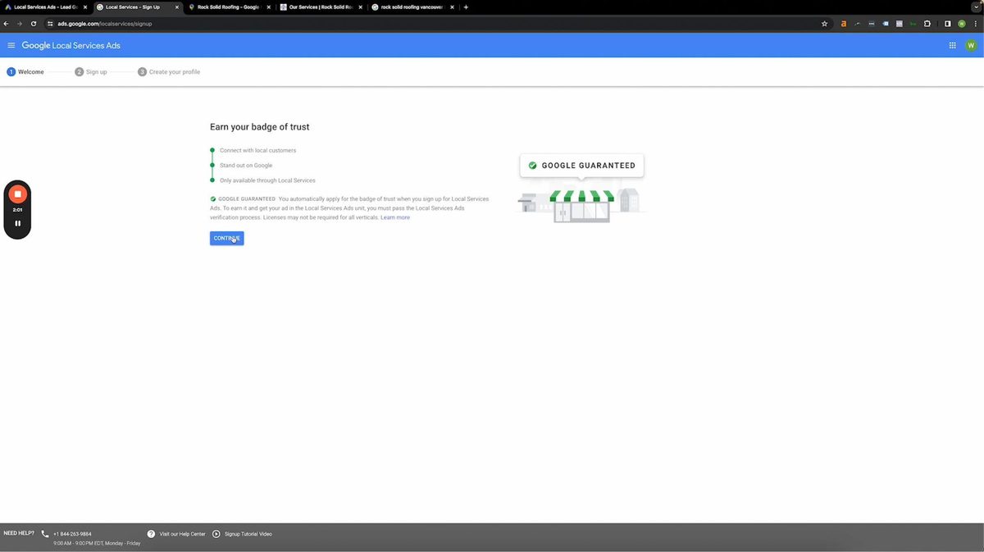This screenshot has width=984, height=552.
Task: Click the recording timer 2:01
Action: (17, 210)
